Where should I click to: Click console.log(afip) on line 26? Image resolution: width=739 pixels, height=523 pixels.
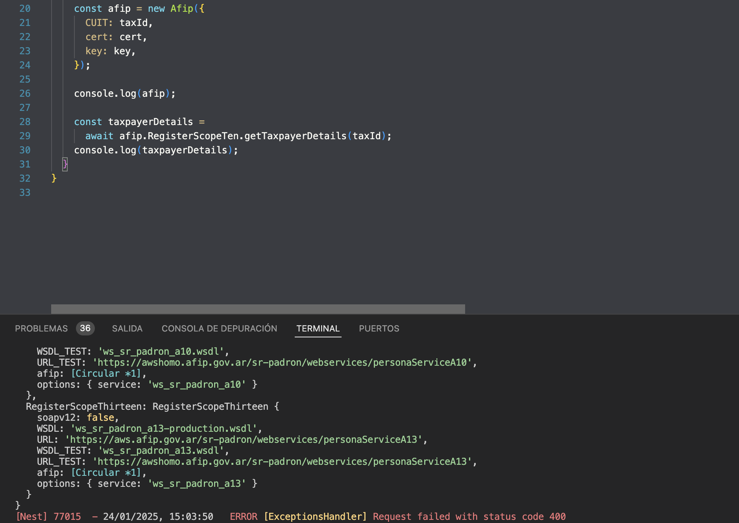(124, 94)
